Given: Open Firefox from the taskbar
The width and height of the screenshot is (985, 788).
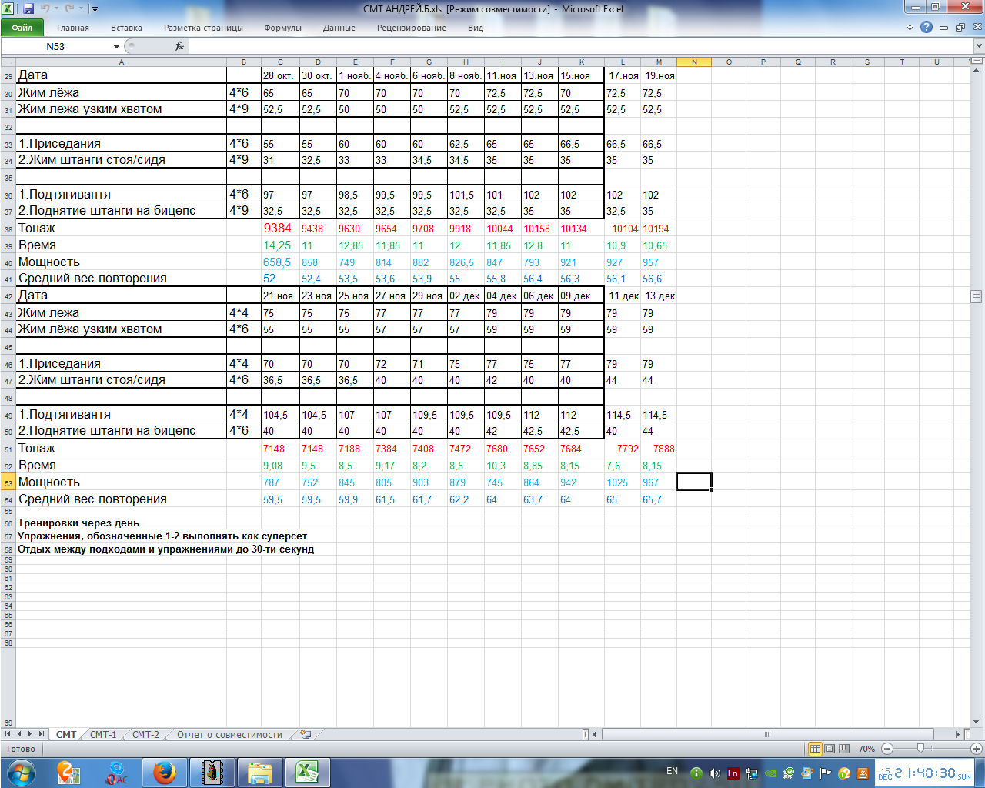Looking at the screenshot, I should [x=164, y=772].
